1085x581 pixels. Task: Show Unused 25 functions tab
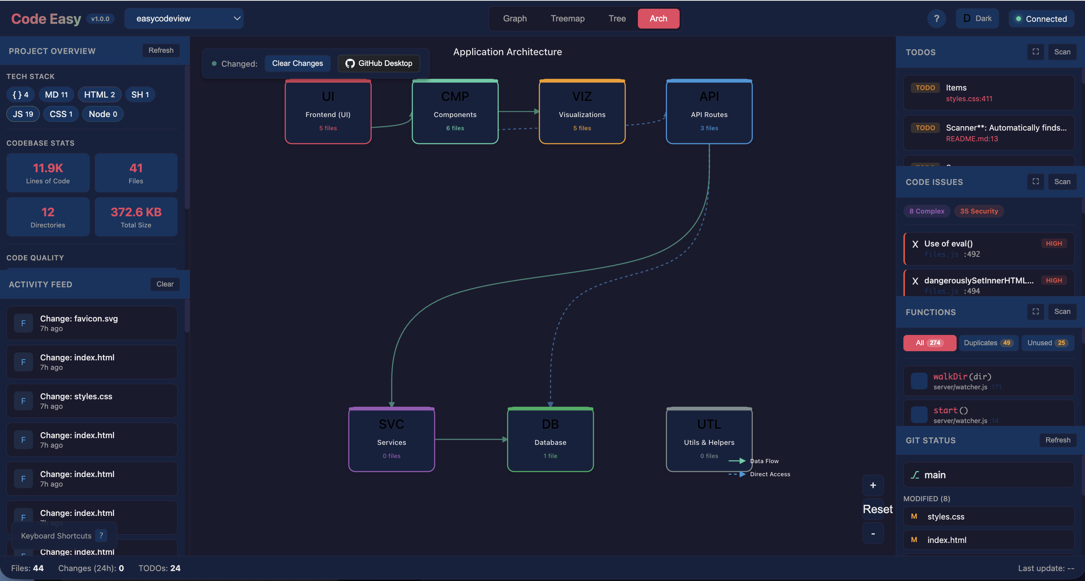[1048, 343]
